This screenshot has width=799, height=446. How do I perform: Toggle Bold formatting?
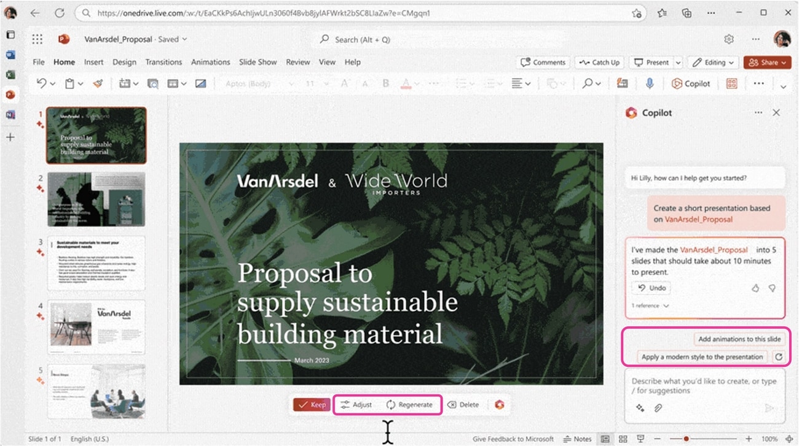tap(386, 83)
